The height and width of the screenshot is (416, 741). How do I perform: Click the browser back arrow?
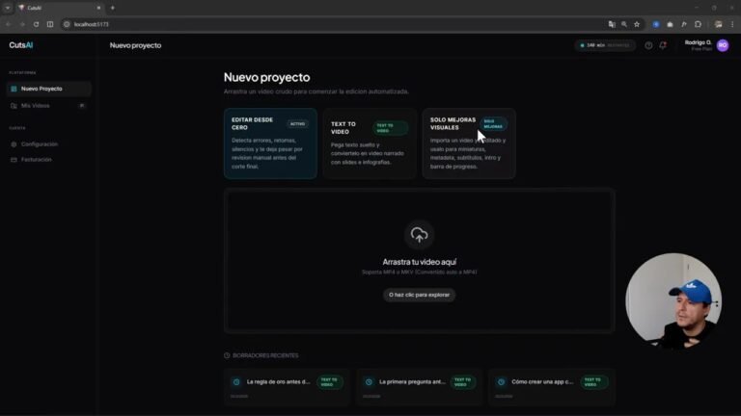(x=9, y=24)
